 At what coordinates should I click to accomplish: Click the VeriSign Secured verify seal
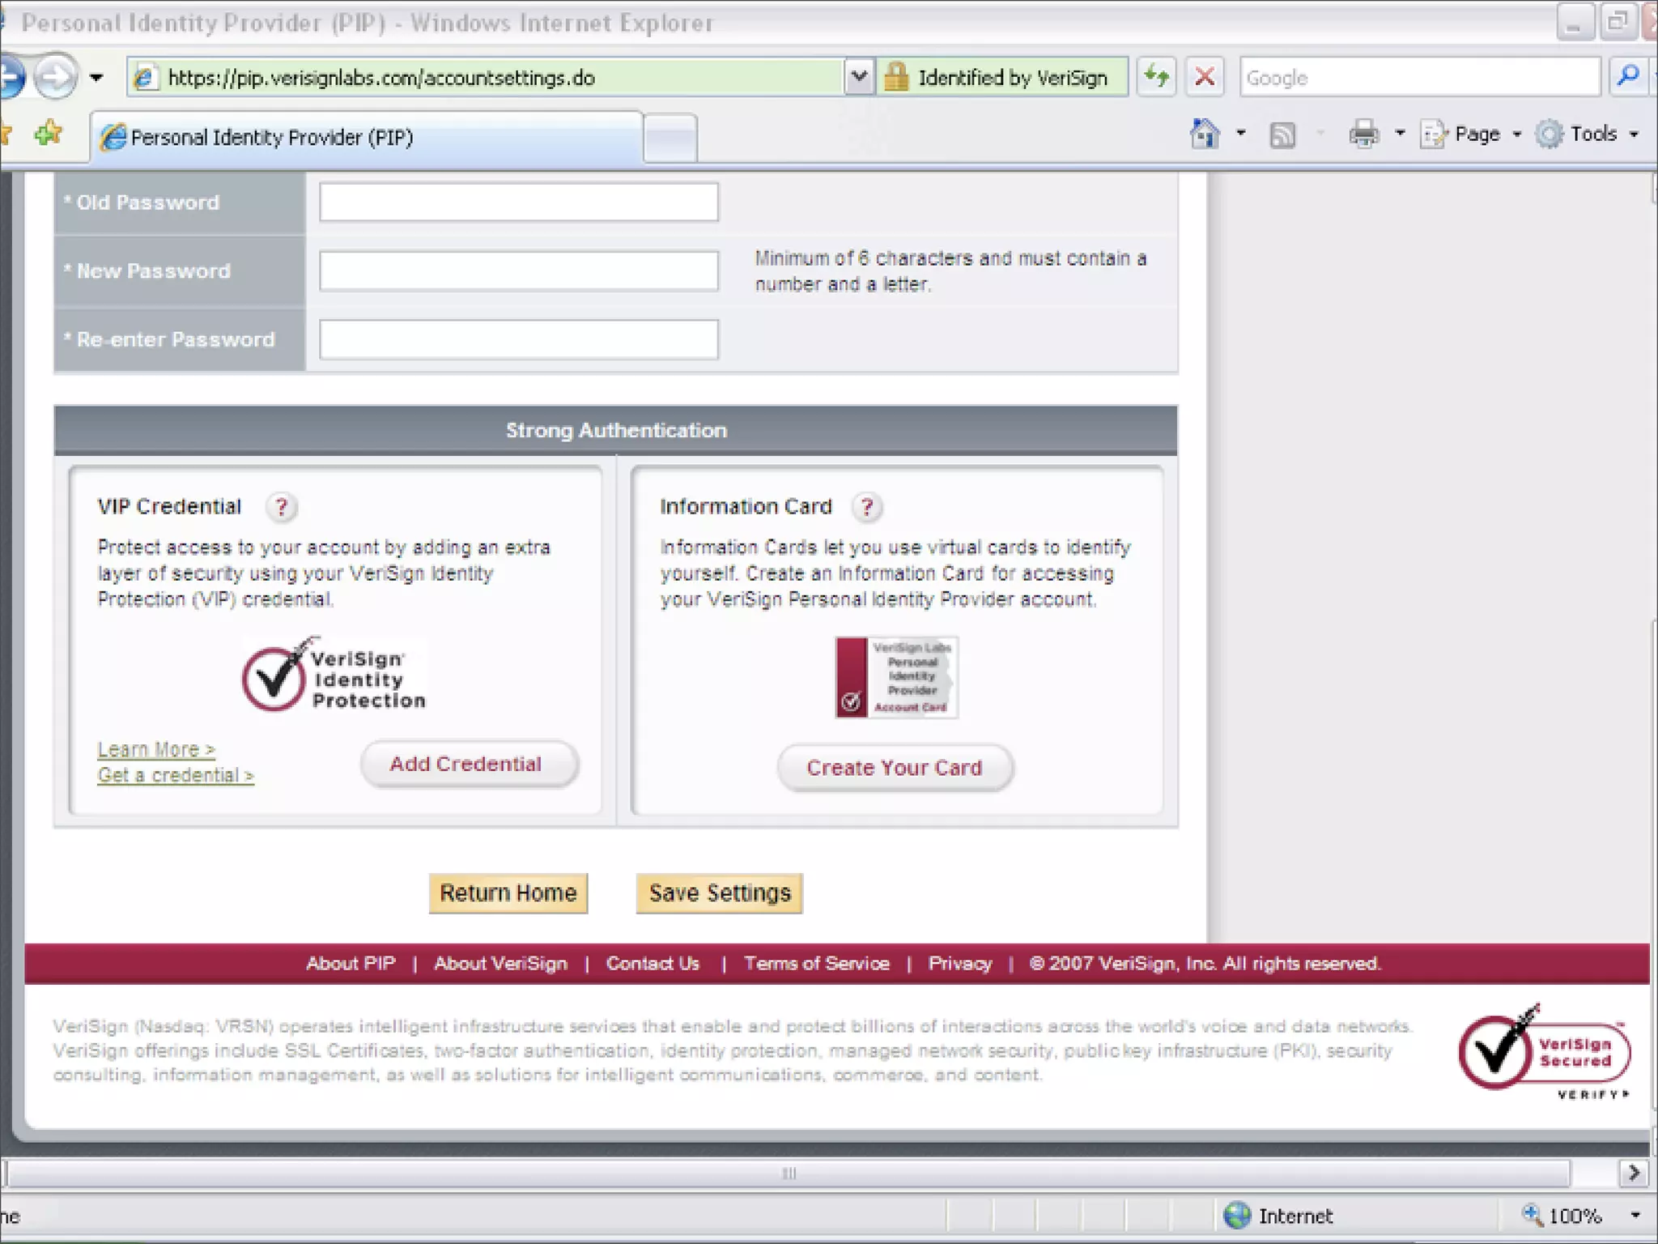point(1545,1051)
